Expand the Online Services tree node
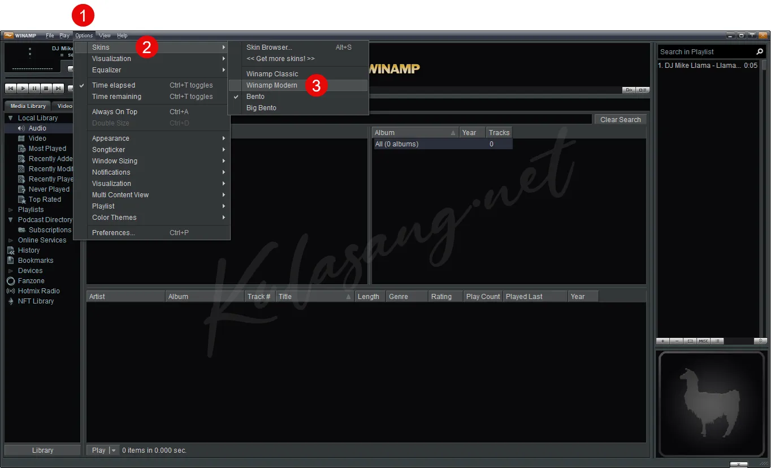Image resolution: width=771 pixels, height=468 pixels. tap(11, 240)
